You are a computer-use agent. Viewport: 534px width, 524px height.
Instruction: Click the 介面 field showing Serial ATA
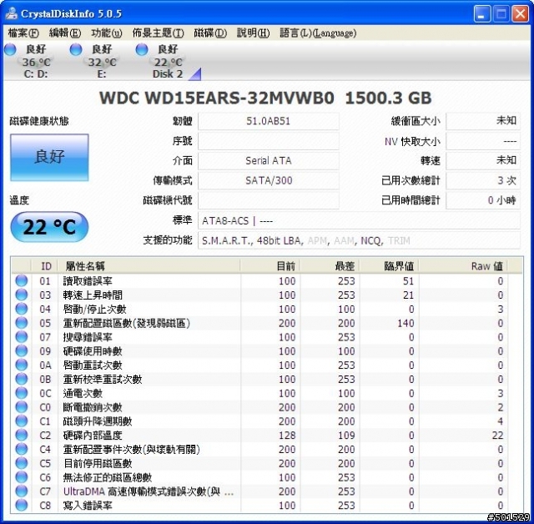[269, 161]
